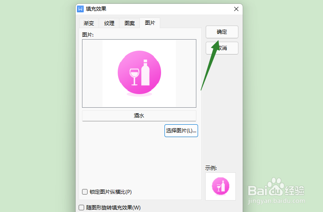Switch to the 渐变 tab
The width and height of the screenshot is (323, 212).
tap(89, 23)
